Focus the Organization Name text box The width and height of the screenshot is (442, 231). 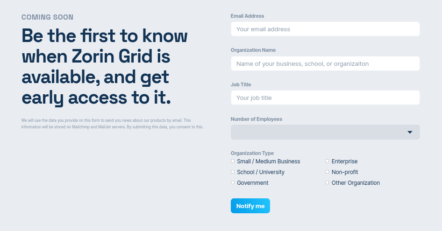(325, 63)
